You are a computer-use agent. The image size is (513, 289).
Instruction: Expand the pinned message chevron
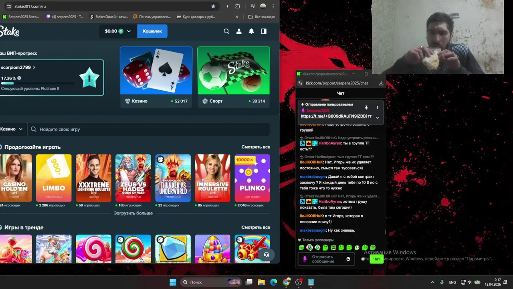[377, 118]
